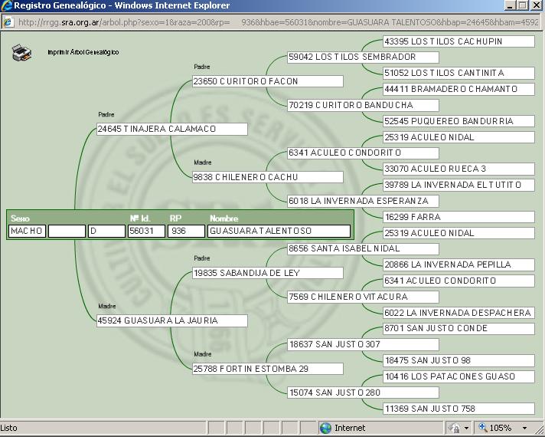
Task: Click the printer icon to print tree
Action: [x=21, y=53]
